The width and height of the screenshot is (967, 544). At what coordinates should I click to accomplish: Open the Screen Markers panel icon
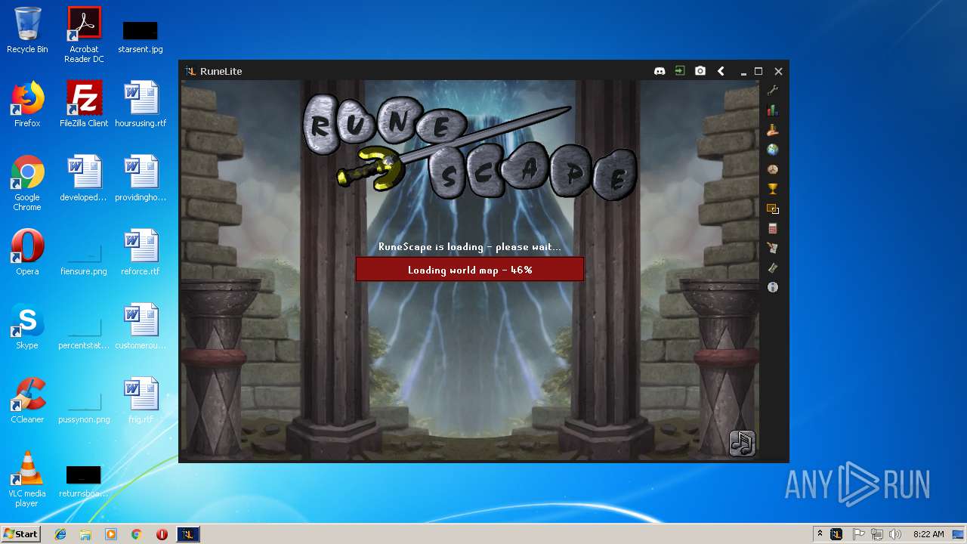click(x=772, y=209)
